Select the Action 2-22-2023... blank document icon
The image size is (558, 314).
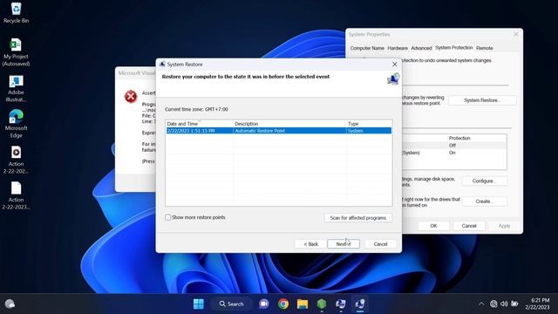pos(16,195)
